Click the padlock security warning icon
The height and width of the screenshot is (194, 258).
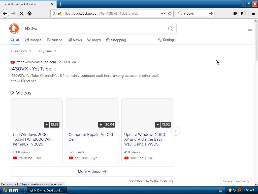pos(60,13)
